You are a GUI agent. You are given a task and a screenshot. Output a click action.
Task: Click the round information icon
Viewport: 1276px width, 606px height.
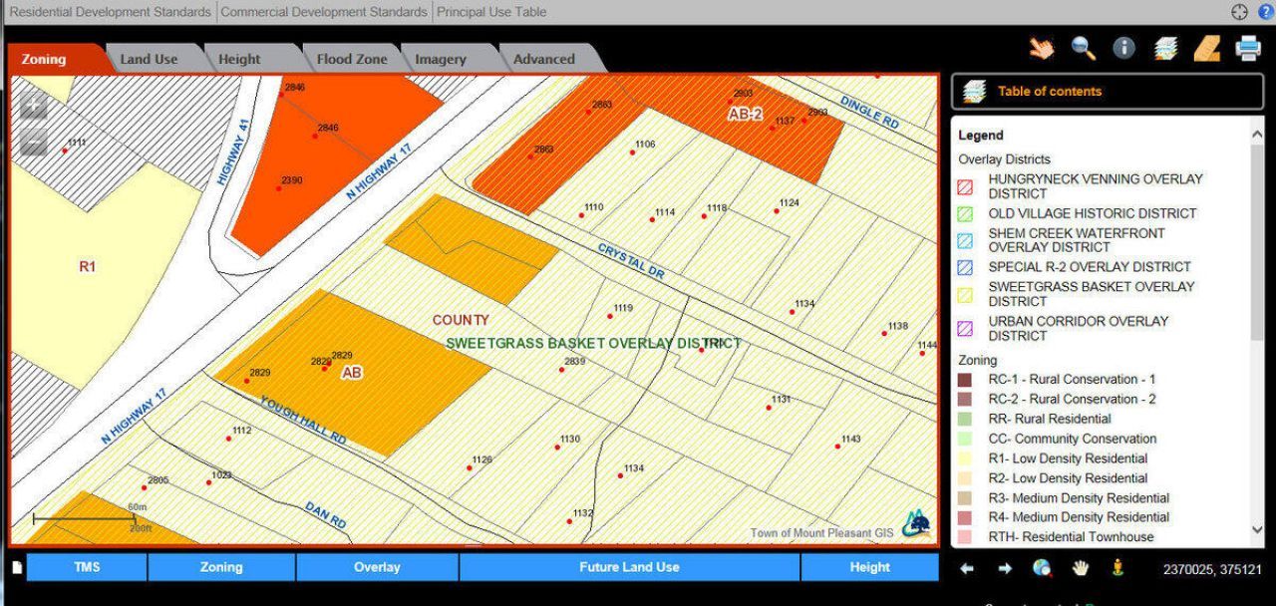[x=1124, y=48]
